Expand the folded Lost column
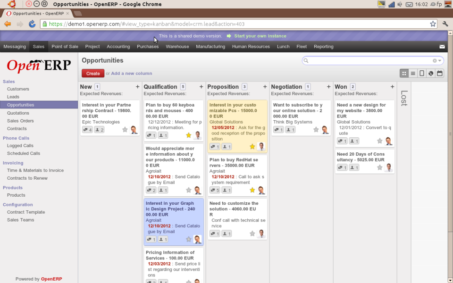 tap(404, 98)
